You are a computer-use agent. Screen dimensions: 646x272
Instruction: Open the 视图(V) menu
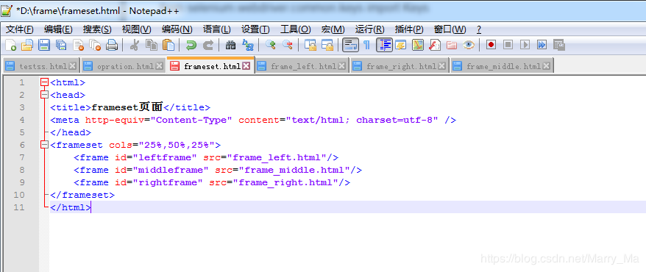pyautogui.click(x=136, y=29)
